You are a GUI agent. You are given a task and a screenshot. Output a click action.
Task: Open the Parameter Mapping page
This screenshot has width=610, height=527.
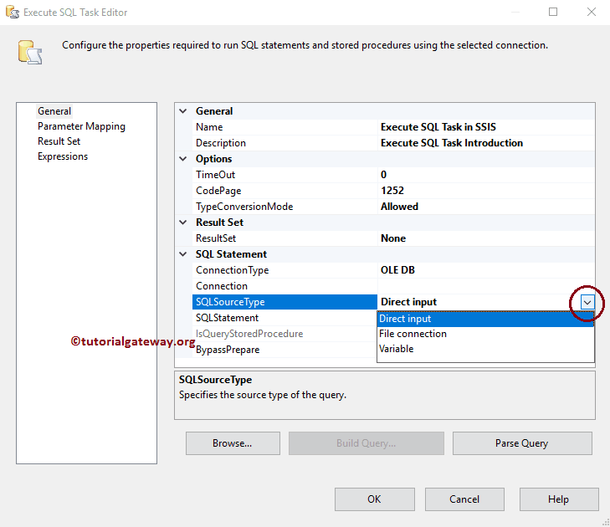click(81, 126)
